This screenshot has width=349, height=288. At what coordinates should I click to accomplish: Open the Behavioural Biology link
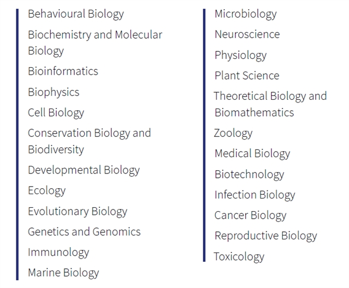[x=76, y=14]
